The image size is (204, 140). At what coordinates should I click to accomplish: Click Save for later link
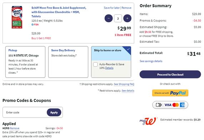point(112,8)
